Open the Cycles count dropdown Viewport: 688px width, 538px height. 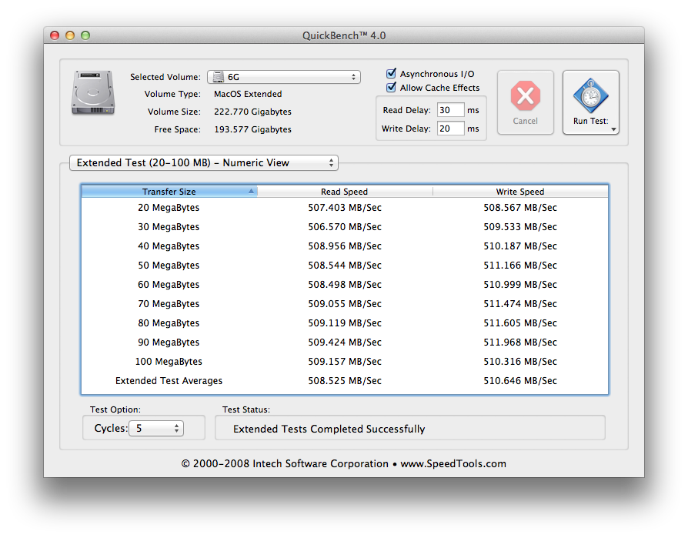point(156,428)
